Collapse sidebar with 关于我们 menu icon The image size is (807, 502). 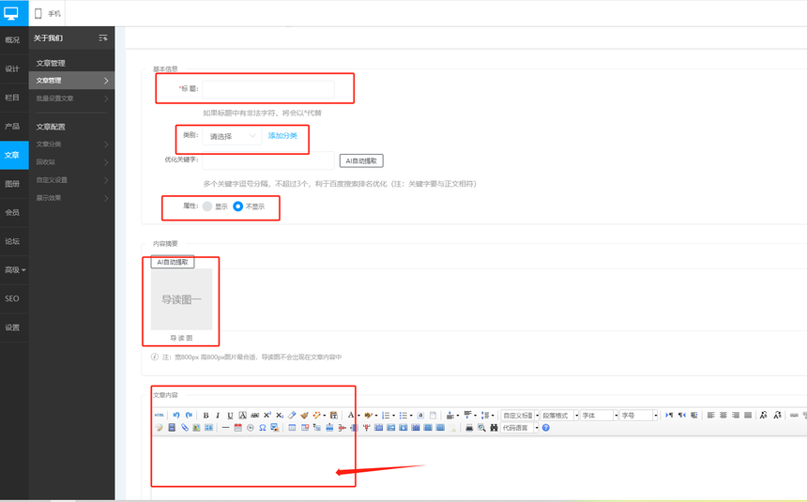coord(103,38)
